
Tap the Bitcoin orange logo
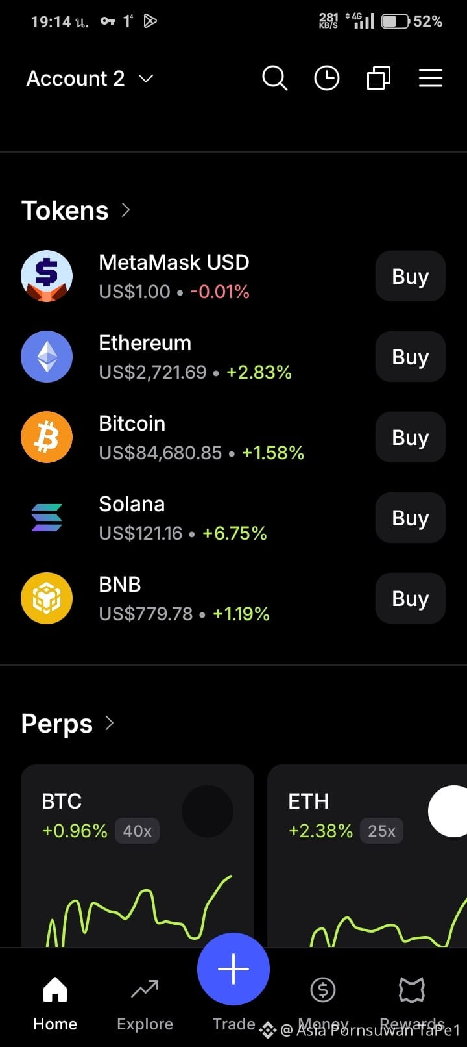point(47,437)
